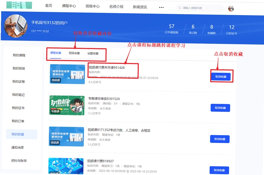Cancel favorite for 视频课付费未开课951428
This screenshot has height=175, width=264.
(221, 77)
